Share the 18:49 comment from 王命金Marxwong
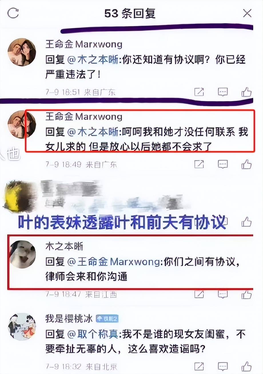Viewport: 263px width, 374px height. click(x=199, y=164)
